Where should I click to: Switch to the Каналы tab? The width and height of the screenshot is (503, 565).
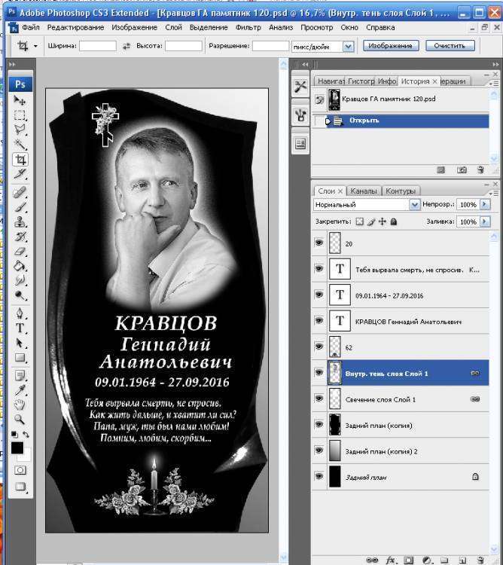(x=364, y=191)
